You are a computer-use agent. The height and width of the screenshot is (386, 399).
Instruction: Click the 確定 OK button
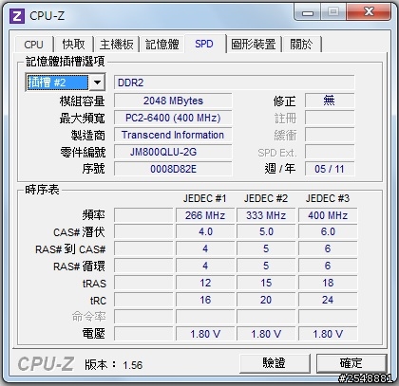coord(351,363)
